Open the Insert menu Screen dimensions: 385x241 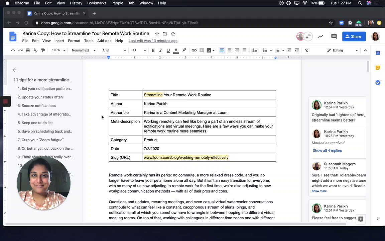[x=59, y=41]
